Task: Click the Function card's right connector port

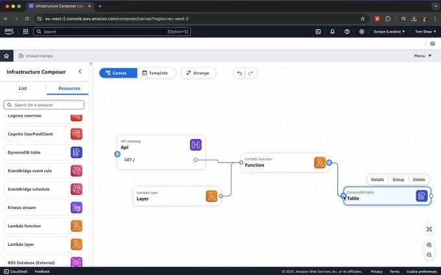Action: (329, 162)
